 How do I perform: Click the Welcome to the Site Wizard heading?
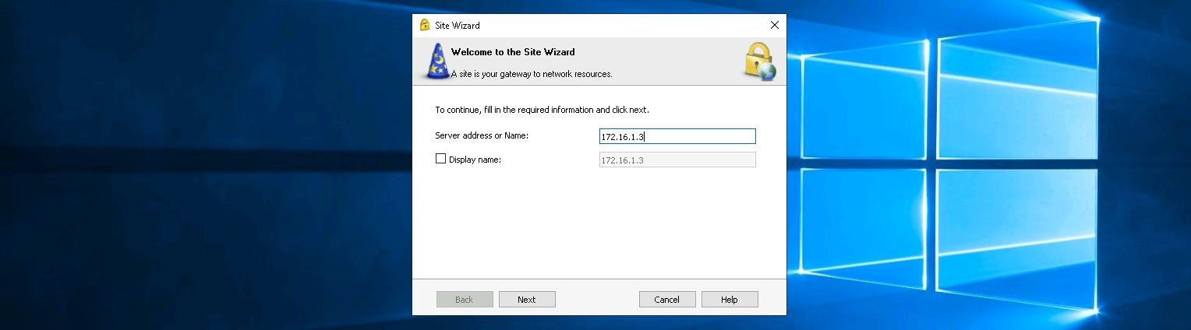click(513, 52)
